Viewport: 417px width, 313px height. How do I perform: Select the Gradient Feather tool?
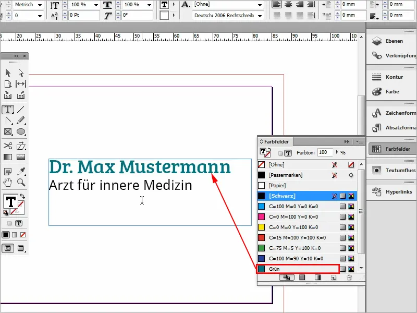(21, 157)
